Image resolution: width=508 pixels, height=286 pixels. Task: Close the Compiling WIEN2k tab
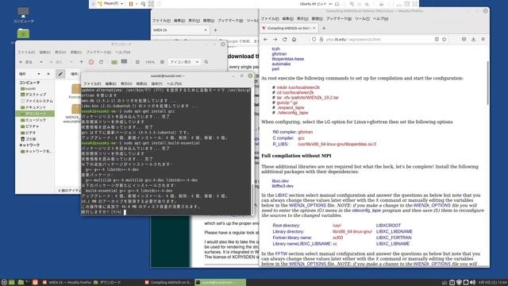pos(314,29)
